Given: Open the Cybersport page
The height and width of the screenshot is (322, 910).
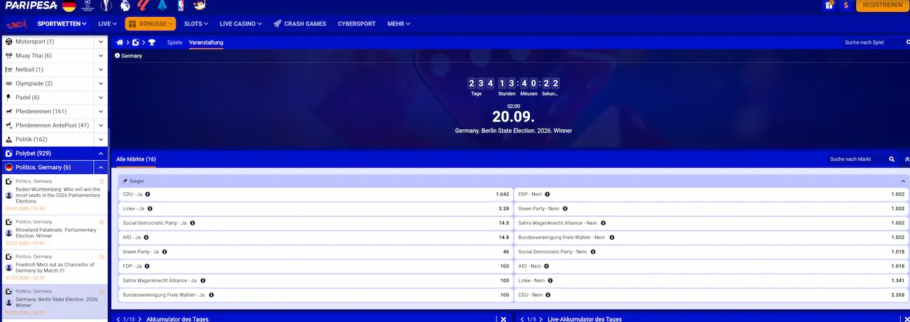Looking at the screenshot, I should [x=357, y=24].
